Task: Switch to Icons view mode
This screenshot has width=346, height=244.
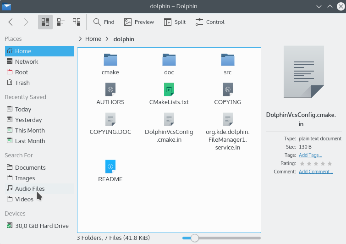Action: tap(45, 22)
